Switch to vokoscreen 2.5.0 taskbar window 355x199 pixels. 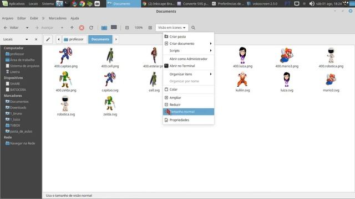click(x=262, y=4)
